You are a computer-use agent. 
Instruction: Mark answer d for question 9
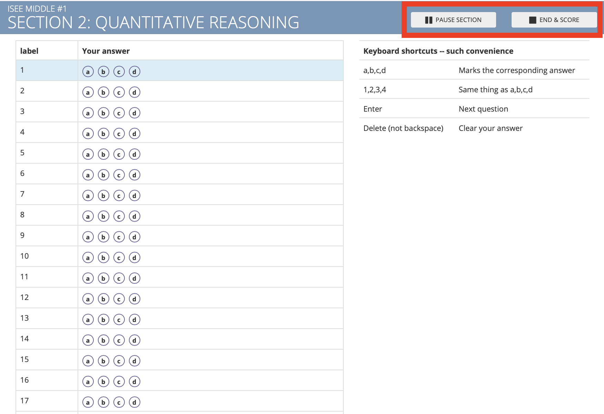coord(134,237)
